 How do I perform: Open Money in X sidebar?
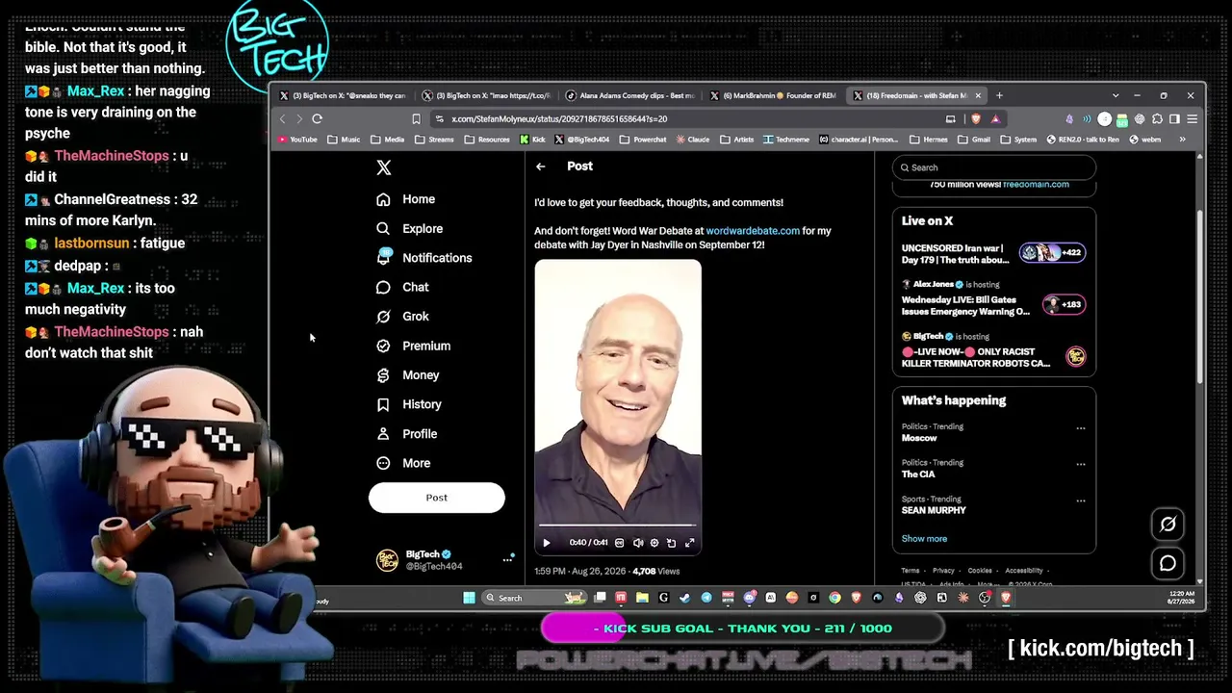click(408, 375)
